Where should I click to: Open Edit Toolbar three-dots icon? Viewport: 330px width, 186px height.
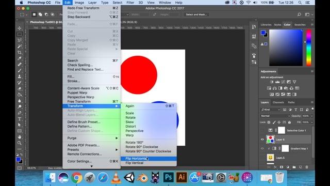tap(20, 149)
